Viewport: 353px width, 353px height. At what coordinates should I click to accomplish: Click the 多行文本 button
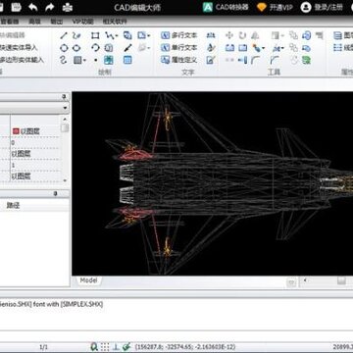click(x=179, y=35)
